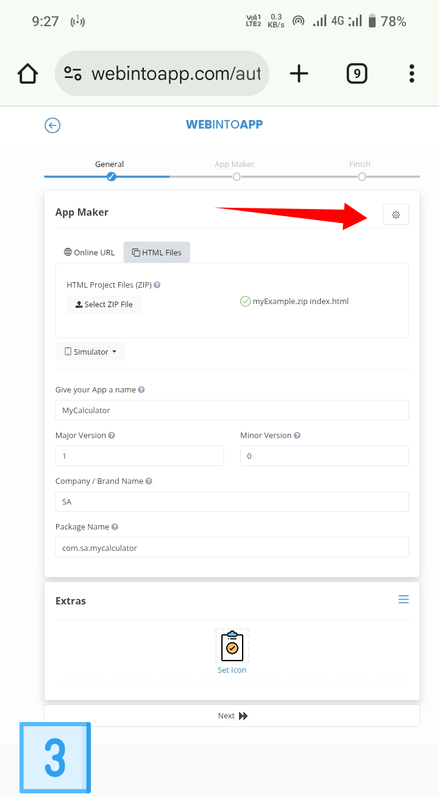This screenshot has width=439, height=797.
Task: Show the open tabs switcher
Action: 357,74
